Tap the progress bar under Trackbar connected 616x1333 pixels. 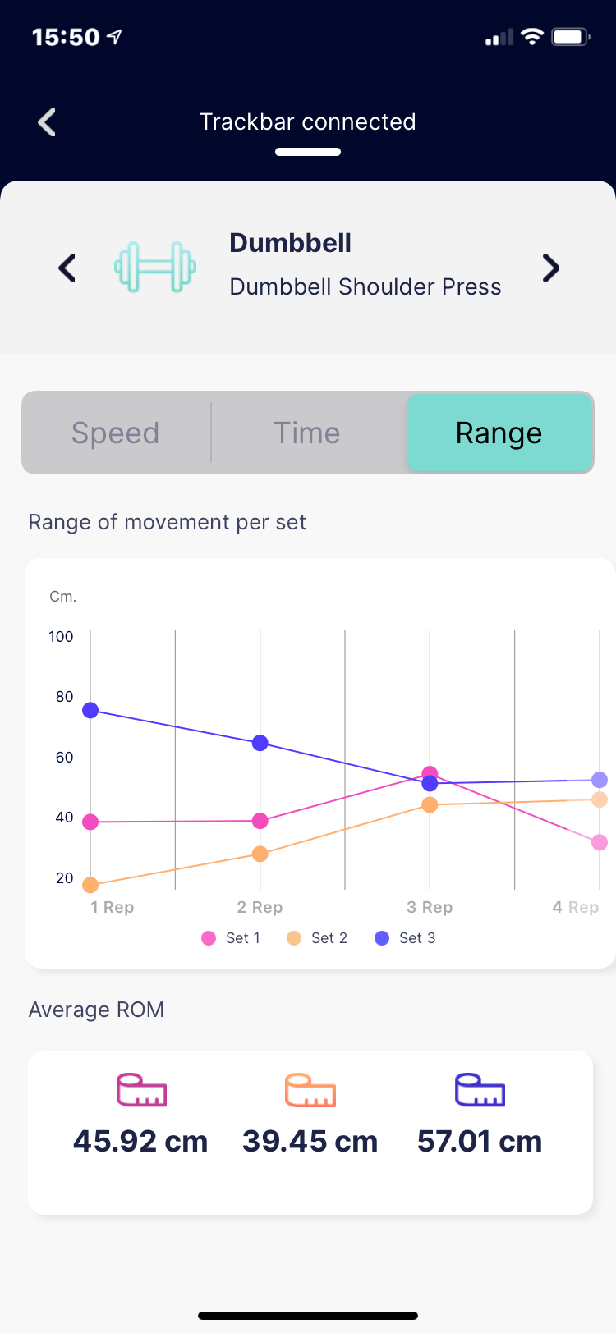pyautogui.click(x=308, y=151)
